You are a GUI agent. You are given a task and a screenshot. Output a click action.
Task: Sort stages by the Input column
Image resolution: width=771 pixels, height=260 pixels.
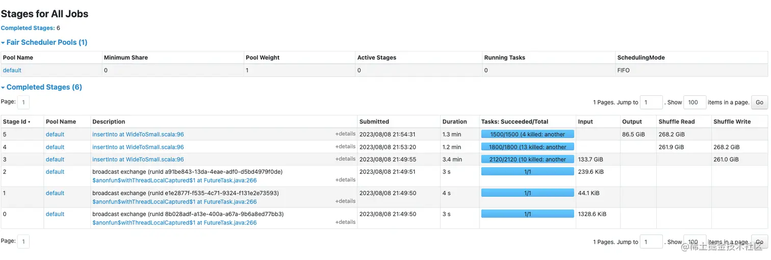pyautogui.click(x=585, y=122)
